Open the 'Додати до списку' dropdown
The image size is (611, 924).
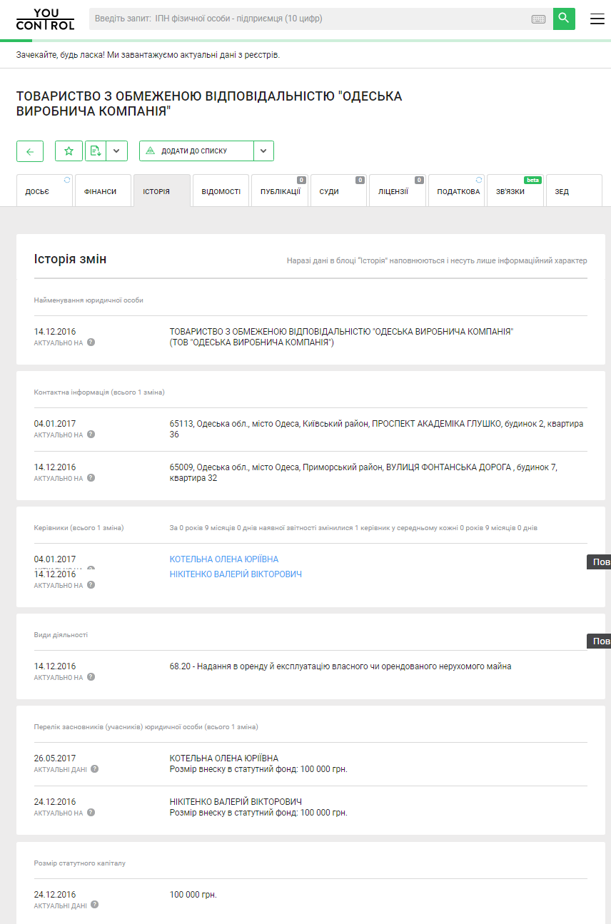tap(196, 151)
